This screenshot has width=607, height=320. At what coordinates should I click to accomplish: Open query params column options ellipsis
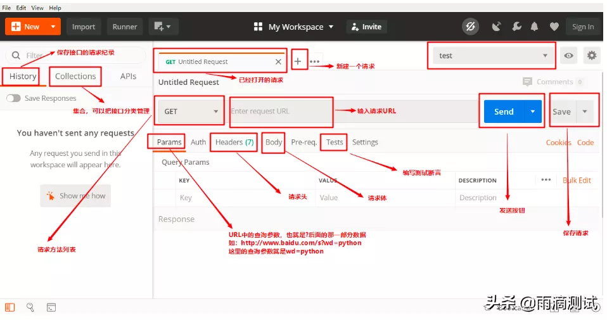point(546,180)
